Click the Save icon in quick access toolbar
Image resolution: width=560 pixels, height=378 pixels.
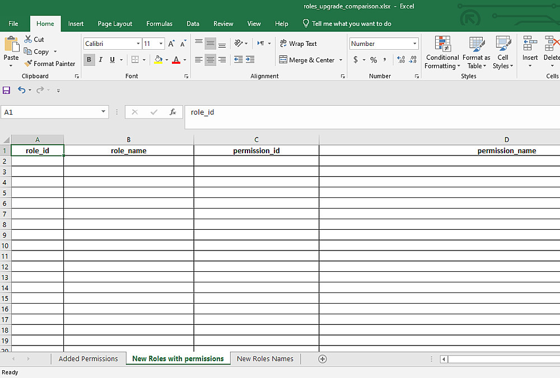tap(7, 90)
